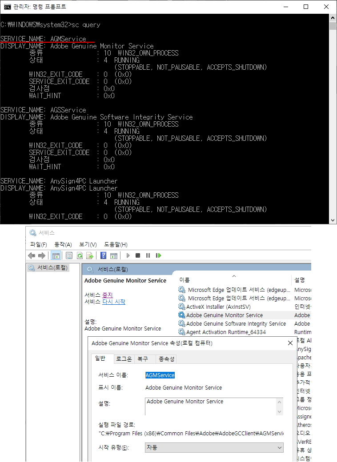Click gear icon of ActiveX Installer service
Image resolution: width=337 pixels, height=462 pixels.
tap(182, 307)
